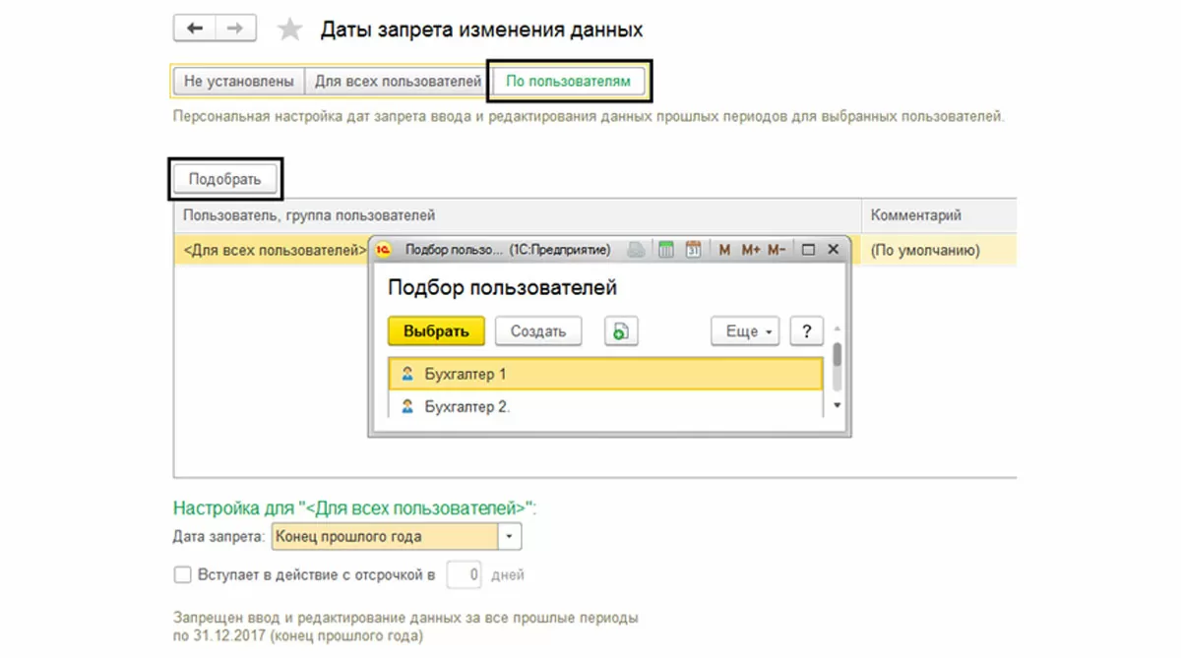
Task: Click the Комментарий column header
Action: (939, 214)
